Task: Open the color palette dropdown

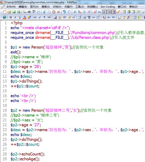Action: coord(29,17)
